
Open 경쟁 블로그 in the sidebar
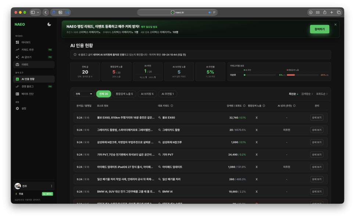34,86
